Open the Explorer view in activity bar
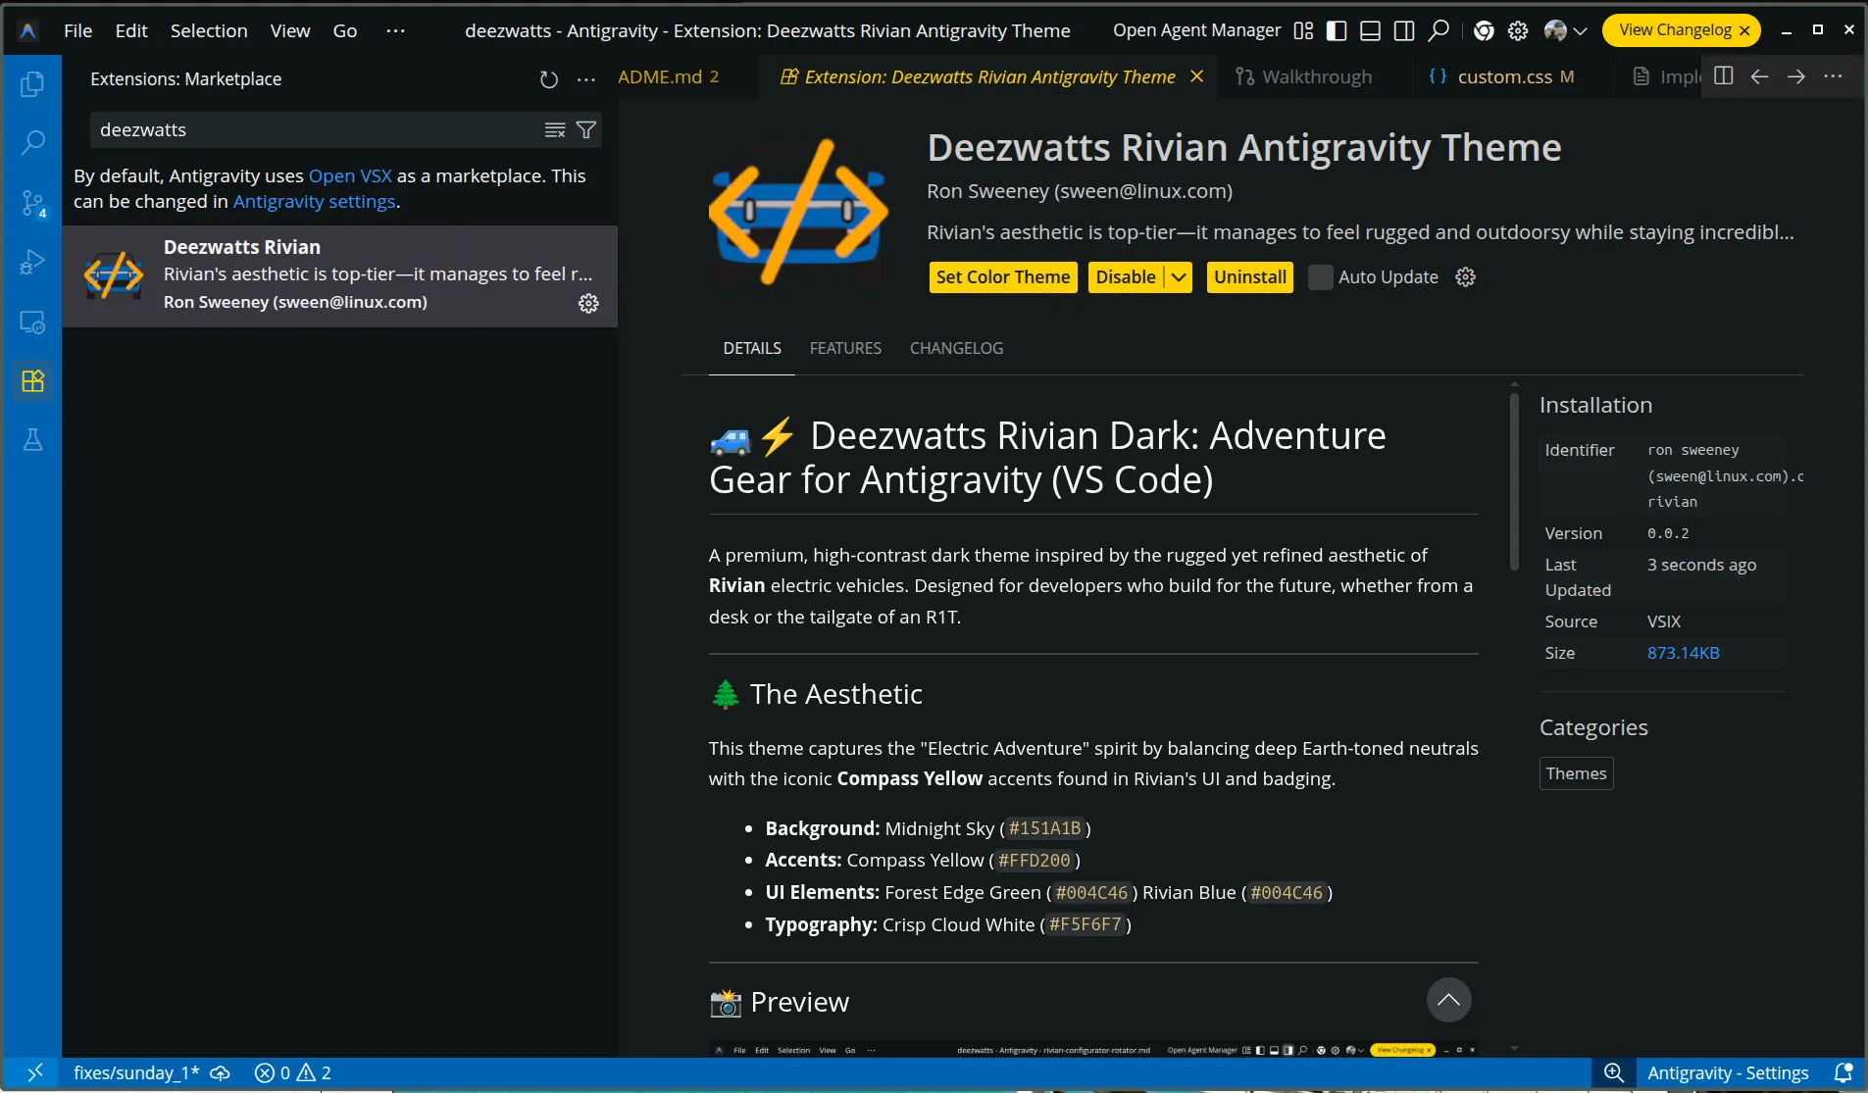This screenshot has width=1868, height=1093. (32, 84)
